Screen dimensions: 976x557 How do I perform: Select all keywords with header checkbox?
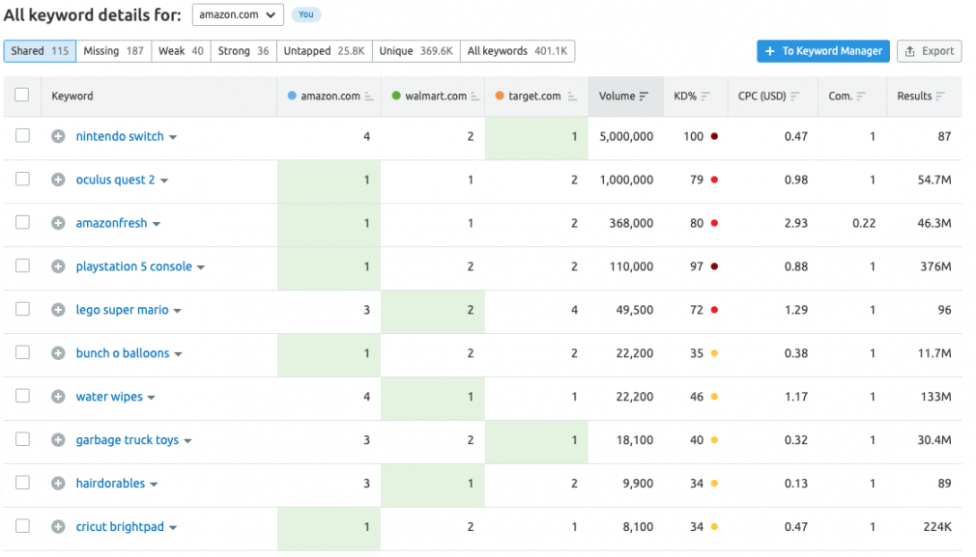tap(22, 95)
